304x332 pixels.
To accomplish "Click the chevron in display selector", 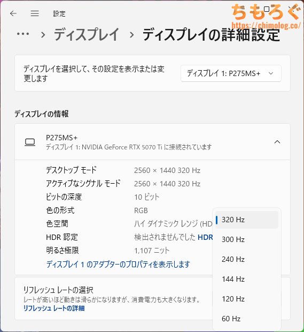I will [271, 73].
